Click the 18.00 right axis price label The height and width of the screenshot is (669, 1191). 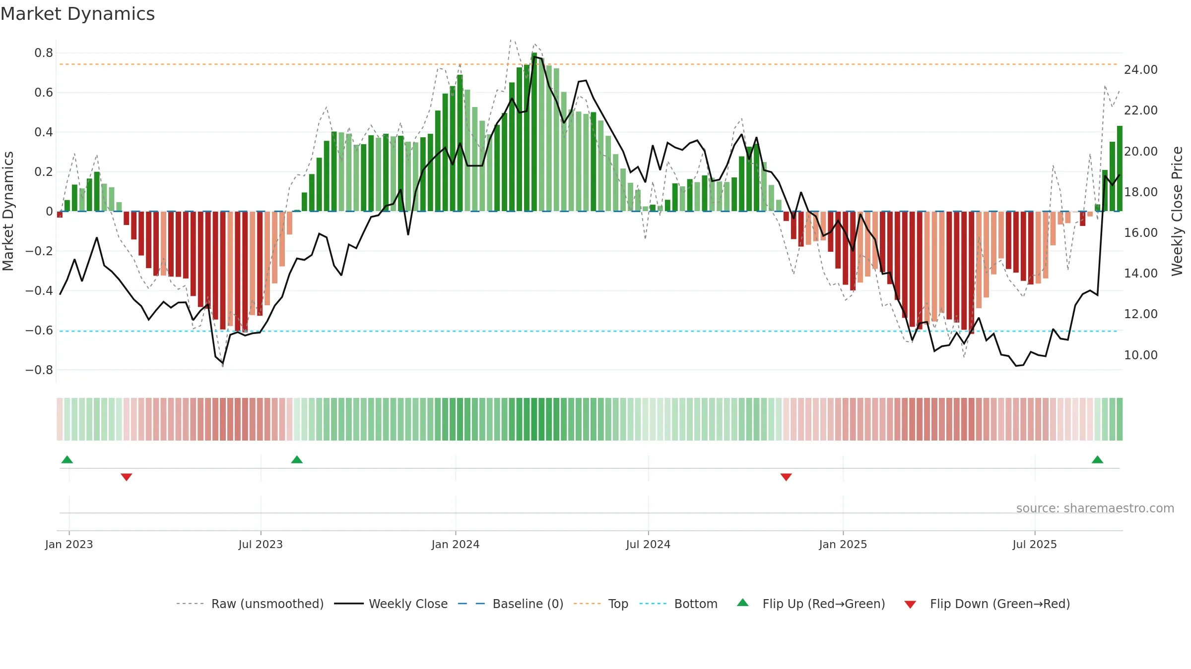click(1141, 192)
